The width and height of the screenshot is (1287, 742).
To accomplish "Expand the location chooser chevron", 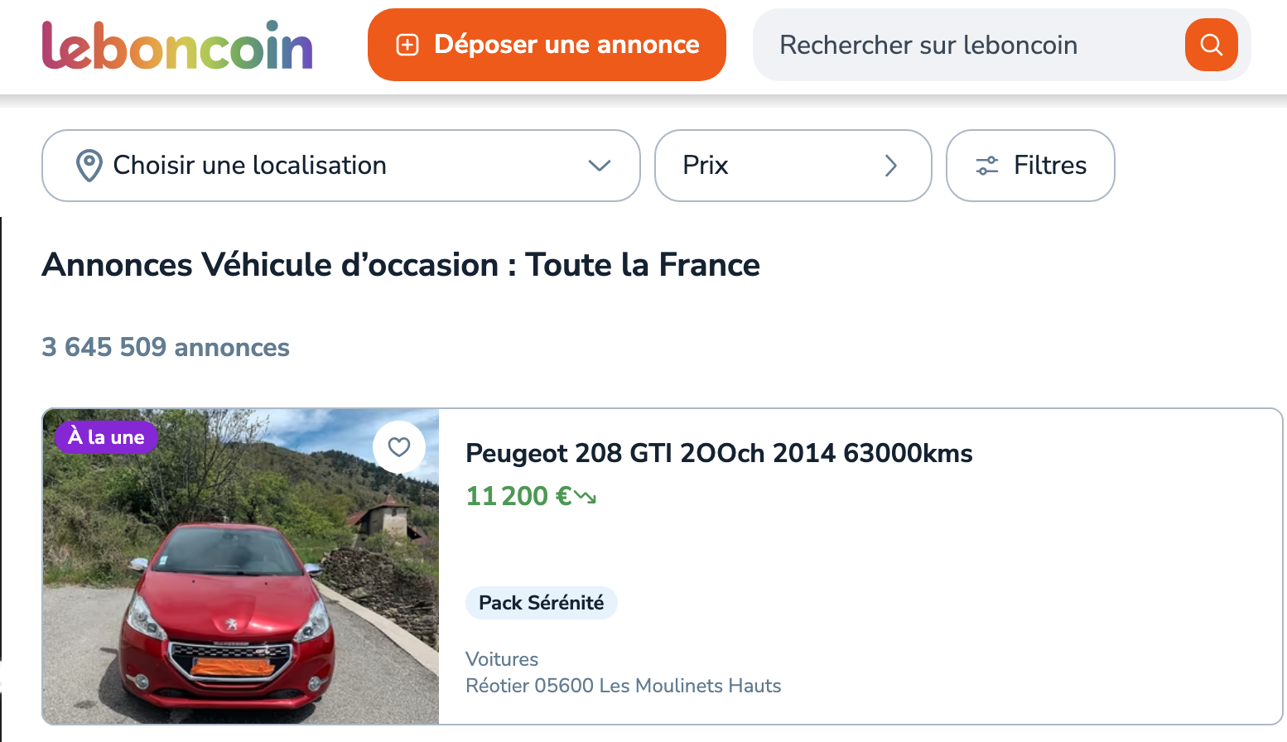I will click(600, 166).
